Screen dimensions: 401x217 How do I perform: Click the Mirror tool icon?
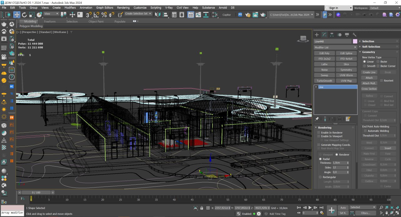[x=158, y=14]
